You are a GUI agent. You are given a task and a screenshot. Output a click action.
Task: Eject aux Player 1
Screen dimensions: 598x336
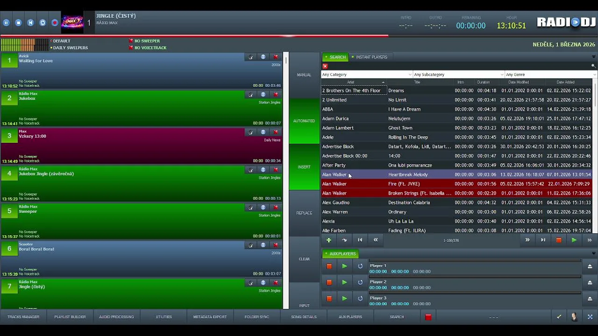590,266
